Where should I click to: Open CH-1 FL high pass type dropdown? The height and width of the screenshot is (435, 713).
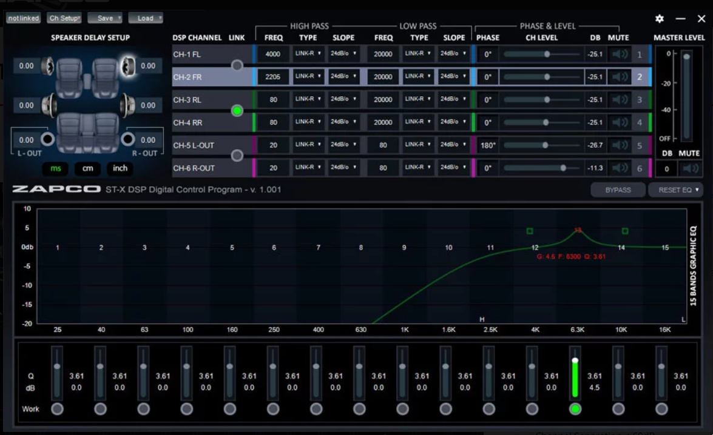(308, 53)
